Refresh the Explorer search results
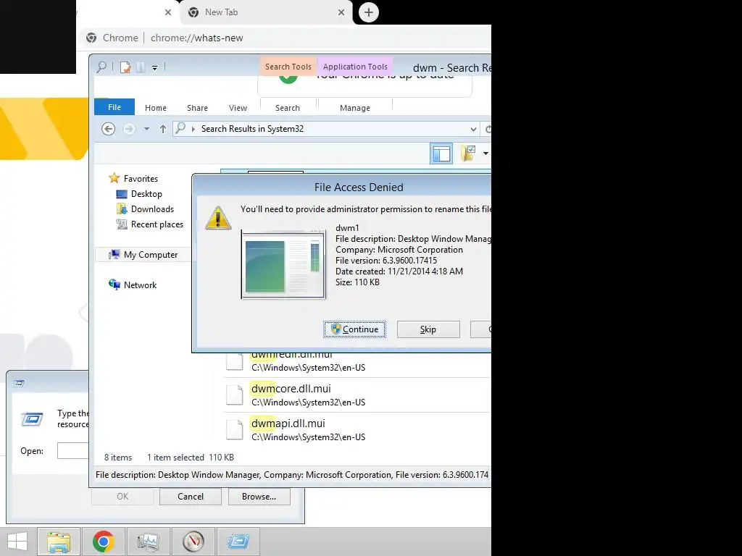 tap(488, 129)
